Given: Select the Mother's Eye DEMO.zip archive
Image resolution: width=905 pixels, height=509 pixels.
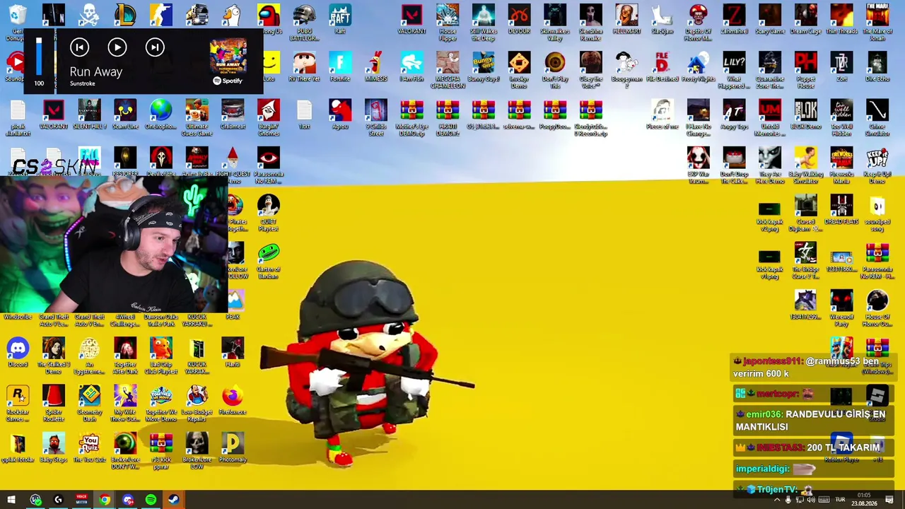Looking at the screenshot, I should click(411, 118).
